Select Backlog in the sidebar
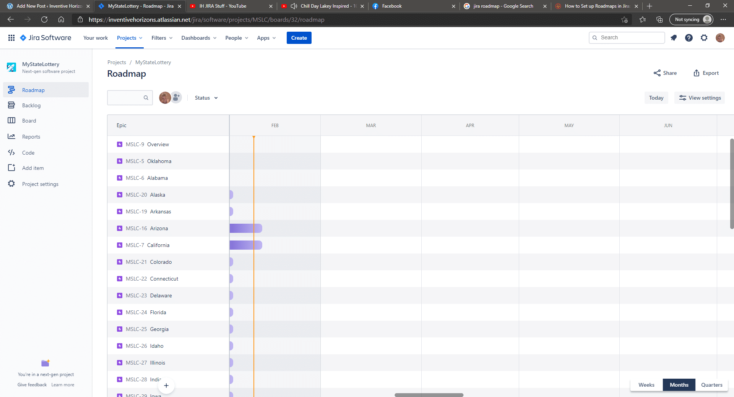Screen dimensions: 734x397 [31, 105]
